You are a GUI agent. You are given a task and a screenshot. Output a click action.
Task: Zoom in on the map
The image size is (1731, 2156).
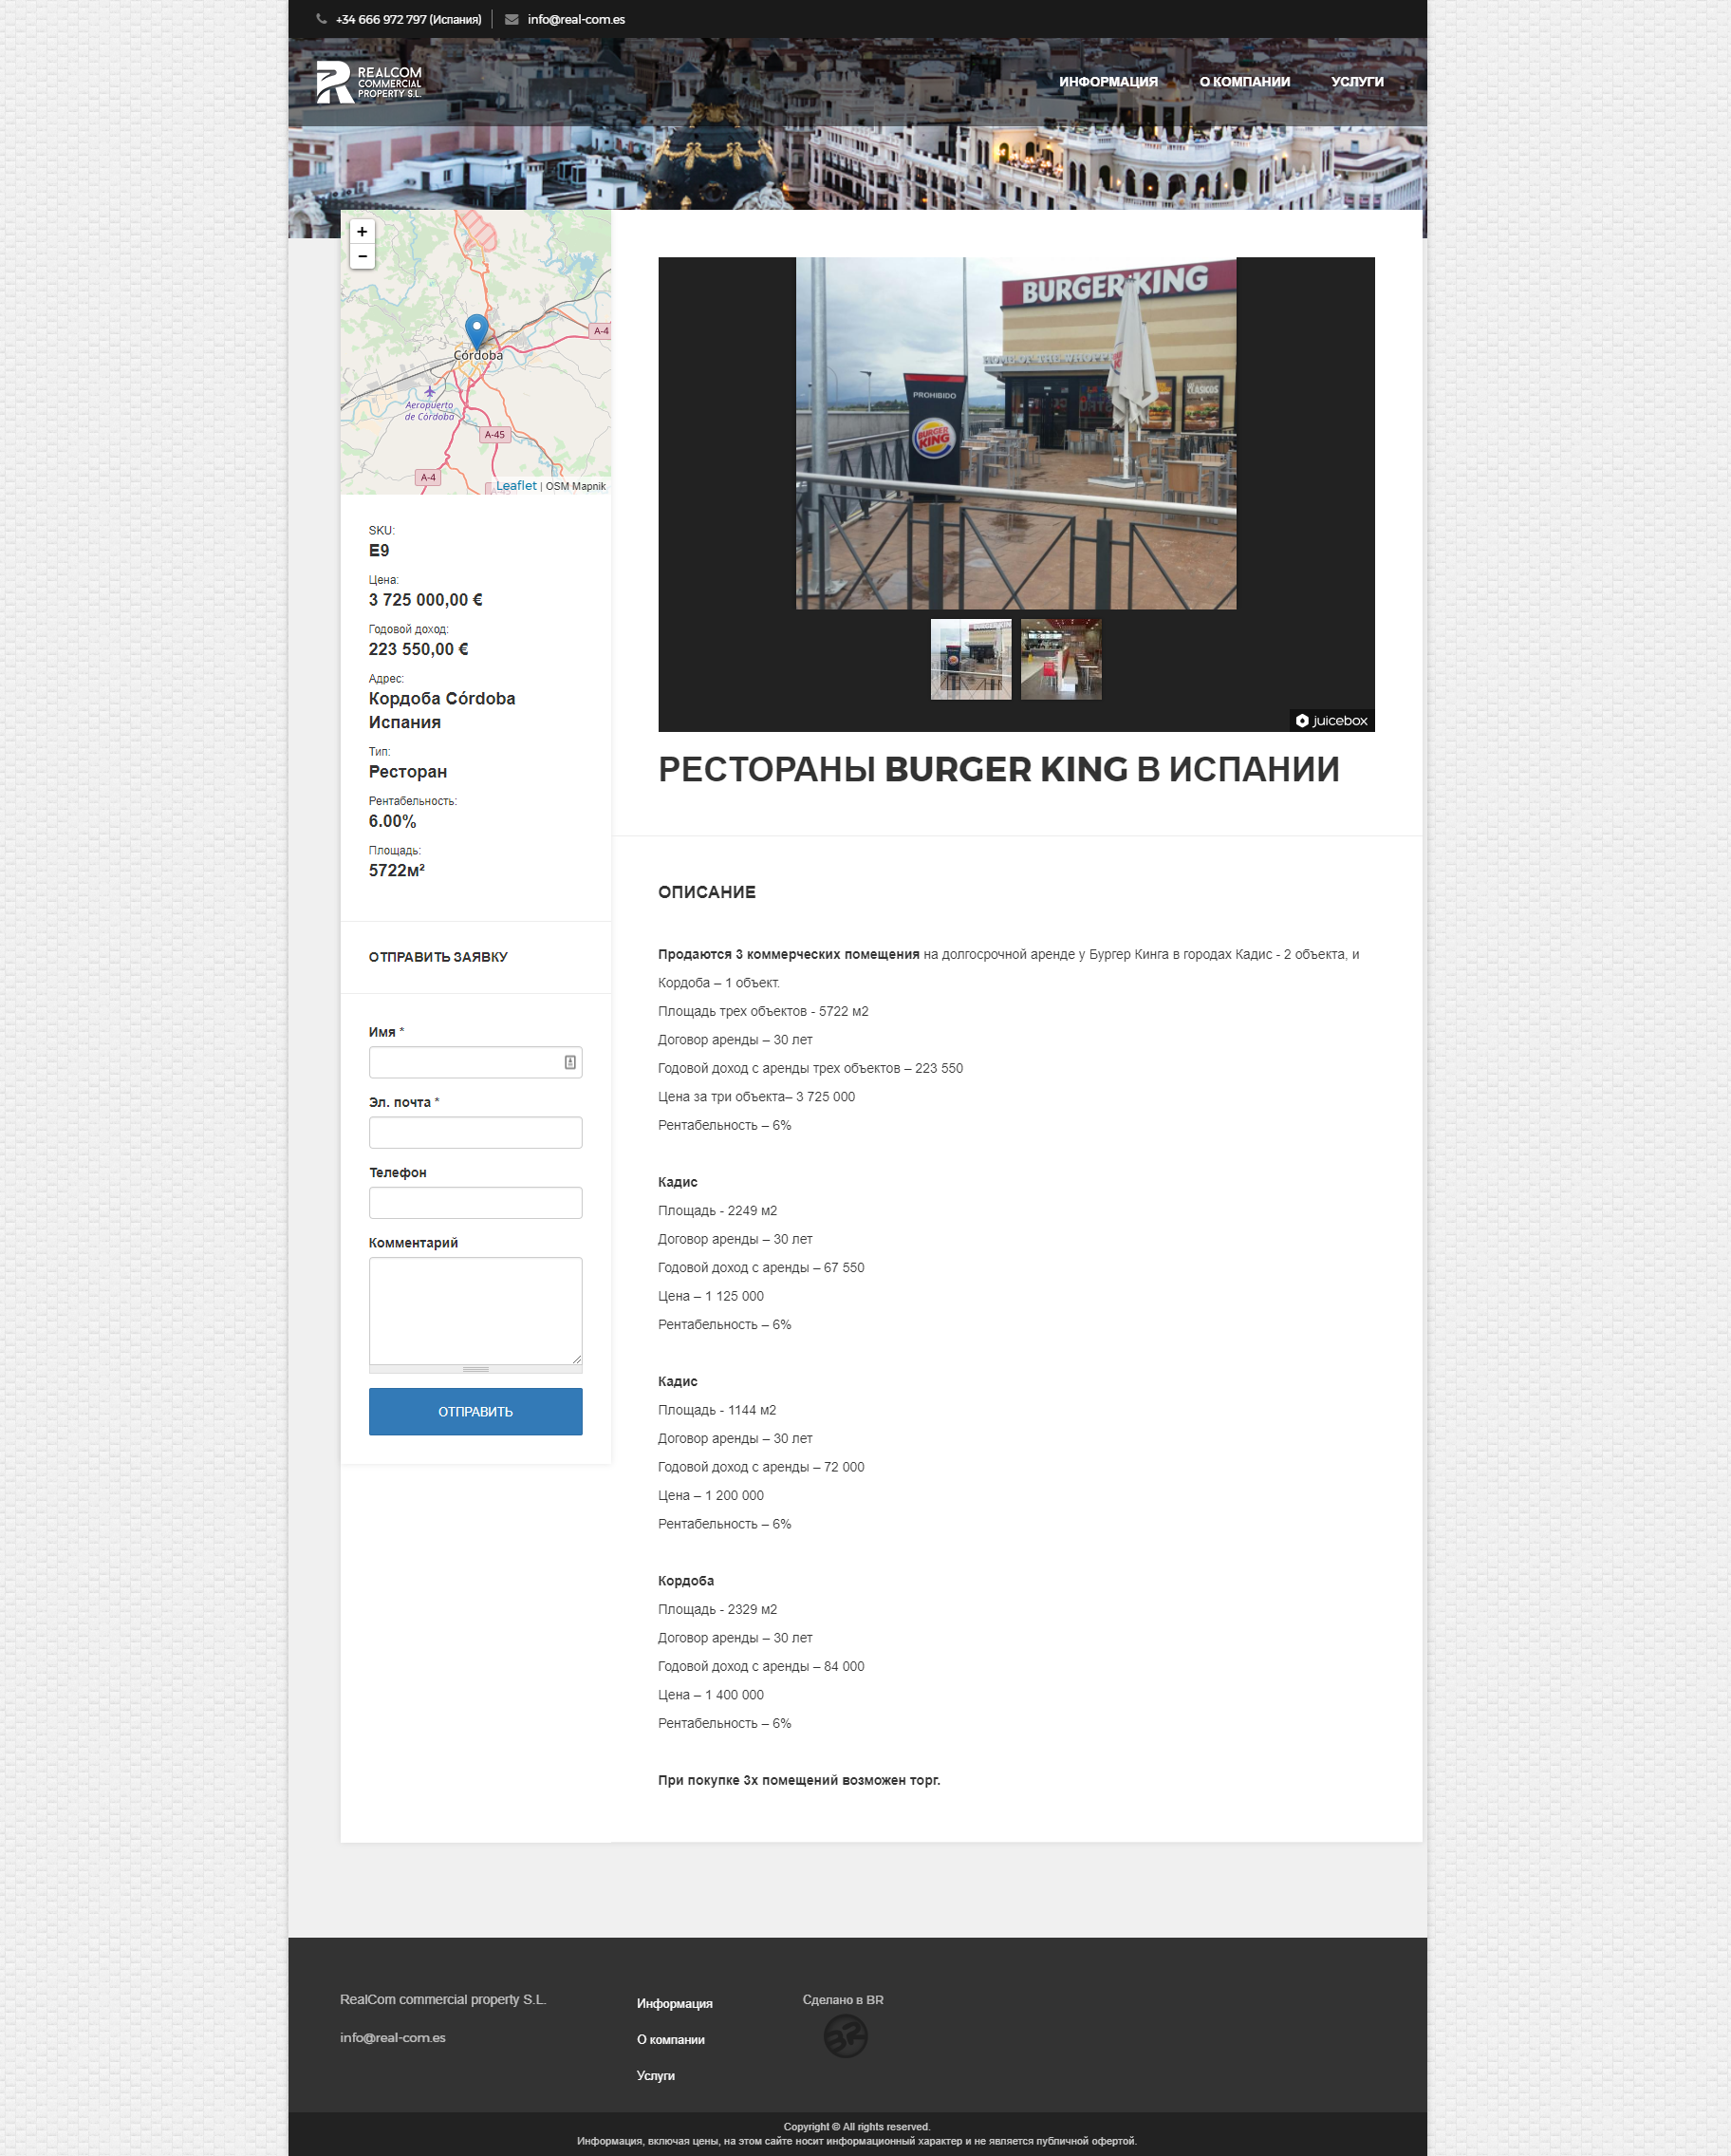click(x=362, y=232)
